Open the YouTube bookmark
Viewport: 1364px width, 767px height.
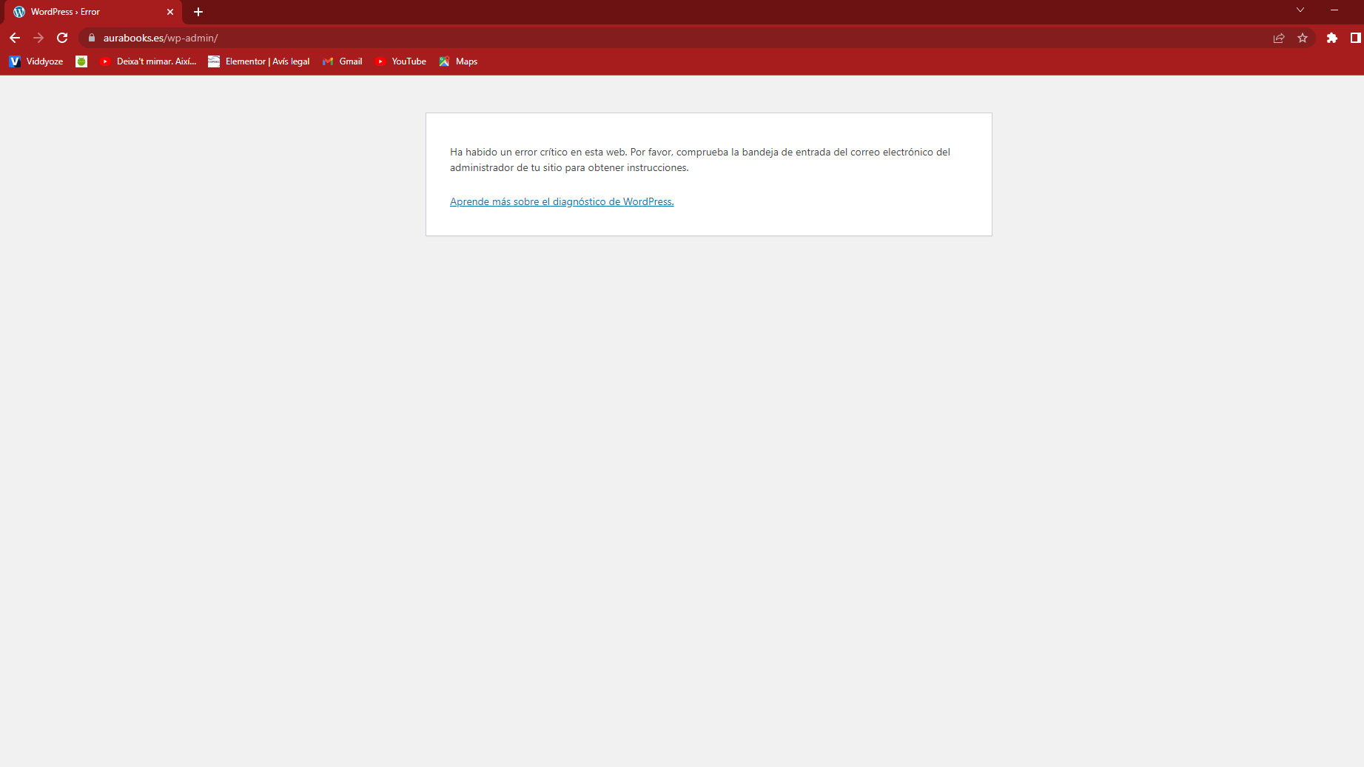(400, 61)
